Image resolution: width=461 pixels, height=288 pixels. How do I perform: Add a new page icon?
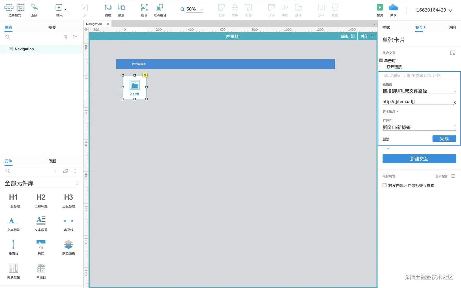(x=65, y=37)
